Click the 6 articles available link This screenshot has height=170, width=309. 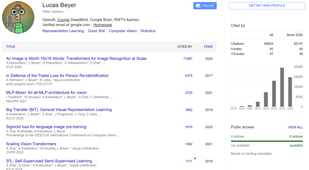pos(296,136)
